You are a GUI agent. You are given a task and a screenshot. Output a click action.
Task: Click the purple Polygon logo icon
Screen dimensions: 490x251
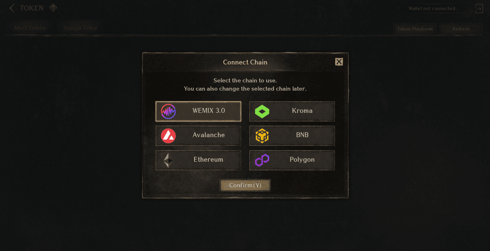tap(262, 160)
